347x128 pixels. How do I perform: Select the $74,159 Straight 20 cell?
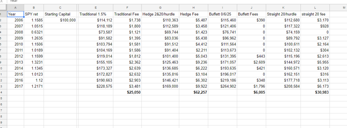283,32
